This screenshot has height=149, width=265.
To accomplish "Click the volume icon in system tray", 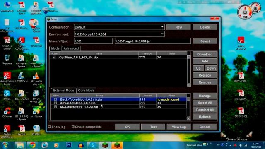I will click(x=241, y=145).
